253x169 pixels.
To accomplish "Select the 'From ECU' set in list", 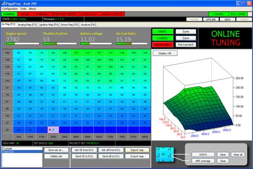I will click(22, 151).
